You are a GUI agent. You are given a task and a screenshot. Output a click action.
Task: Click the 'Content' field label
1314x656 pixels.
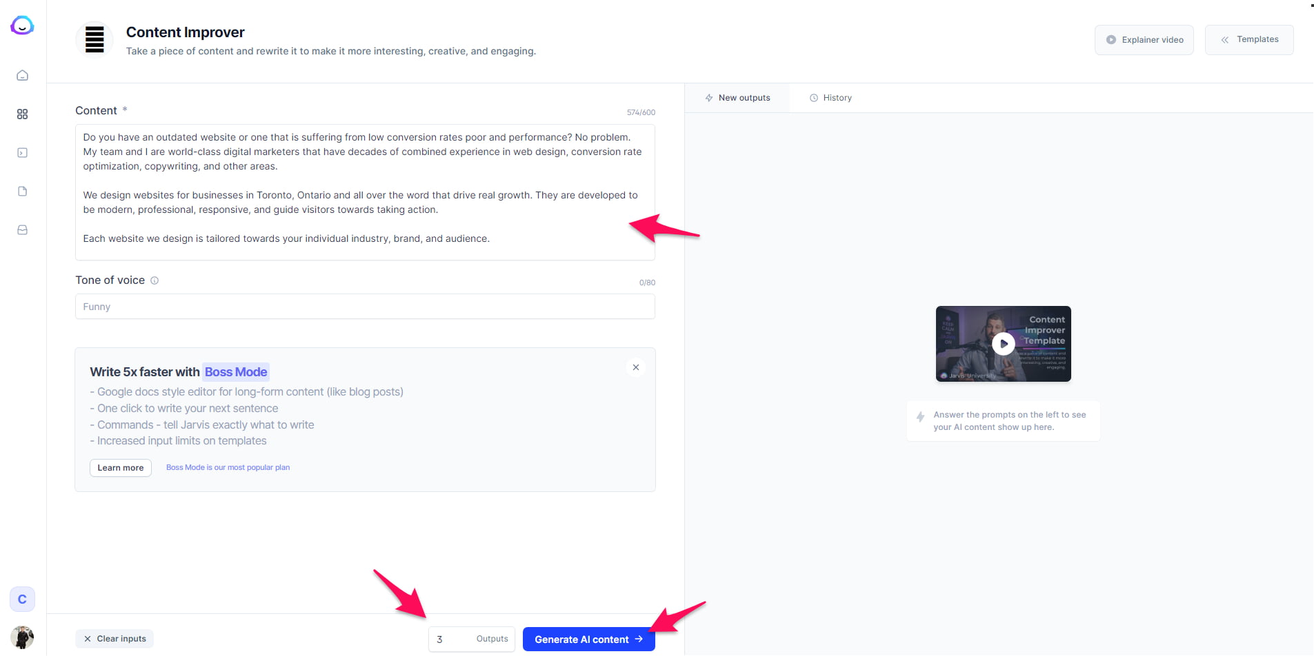(96, 111)
